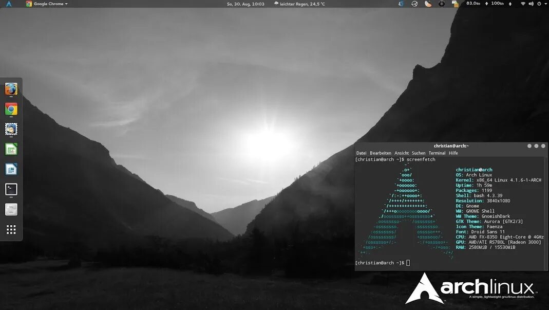Open the weather indicator 'leichter Regen'

tap(300, 4)
